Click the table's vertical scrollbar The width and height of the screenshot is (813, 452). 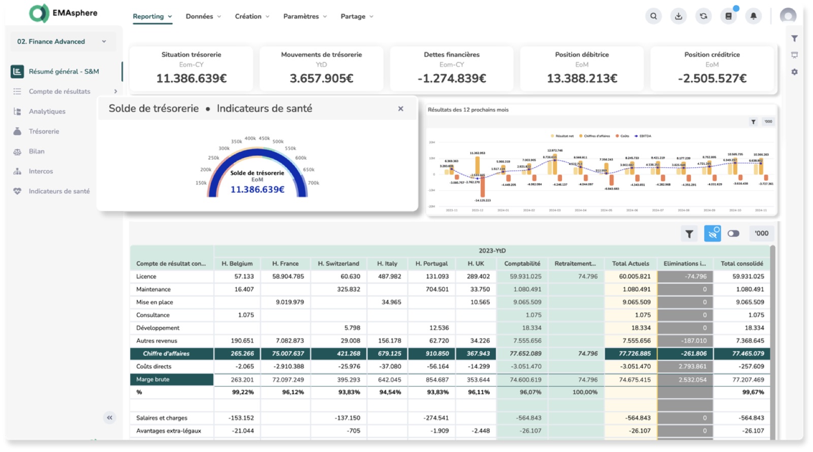pyautogui.click(x=773, y=342)
